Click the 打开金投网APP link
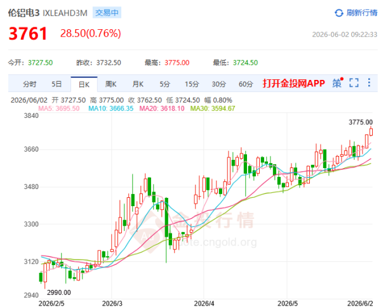 pyautogui.click(x=294, y=83)
